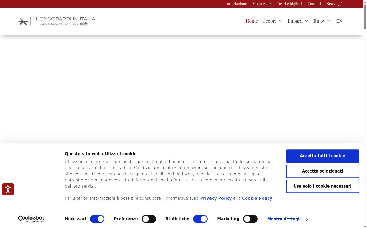
Task: Open the accessibility widget icon
Action: coord(8,189)
